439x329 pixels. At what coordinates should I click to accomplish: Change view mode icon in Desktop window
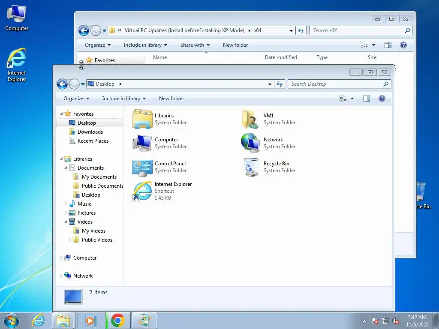pos(343,99)
